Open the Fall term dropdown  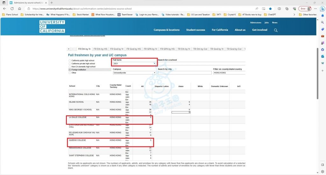click(134, 64)
